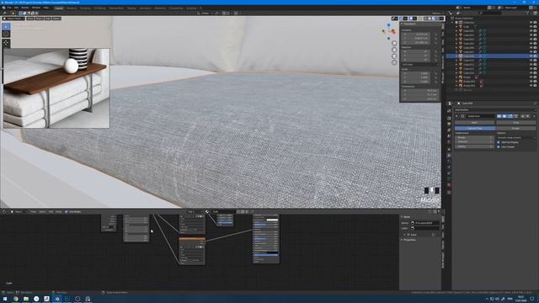Screen dimensions: 539x303
Task: Hide the highlighted outliner object with its eye icon
Action: (x=531, y=56)
